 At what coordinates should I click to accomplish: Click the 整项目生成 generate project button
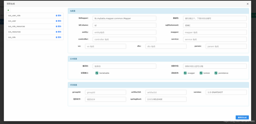click(242, 118)
